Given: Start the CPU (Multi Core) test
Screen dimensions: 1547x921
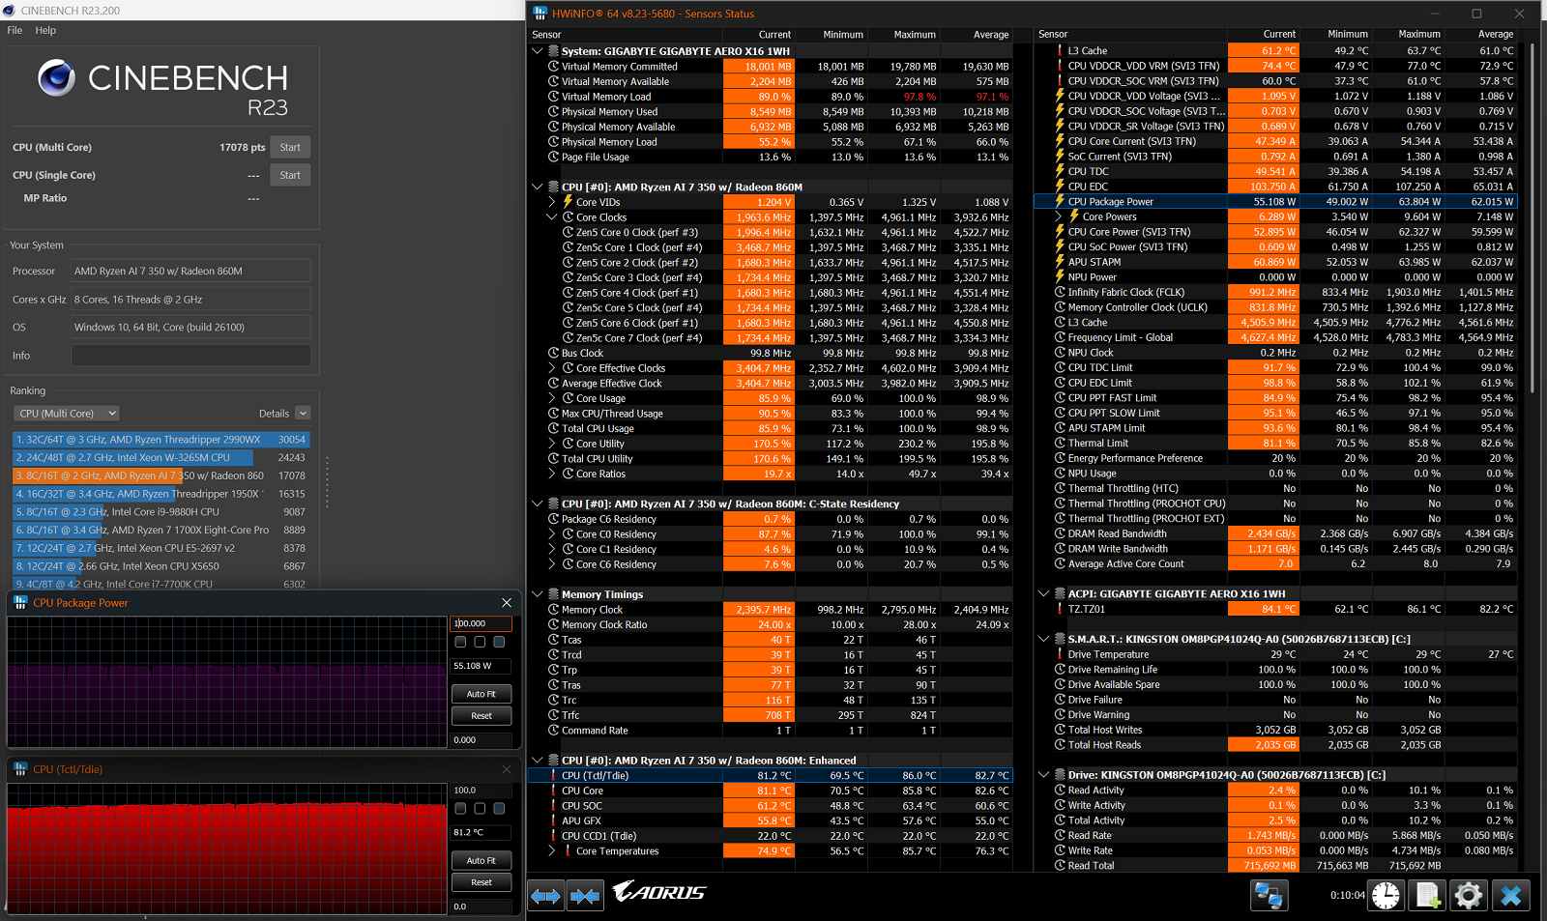Looking at the screenshot, I should coord(290,147).
